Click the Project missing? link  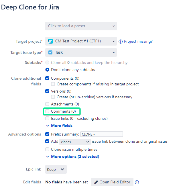click(x=138, y=41)
